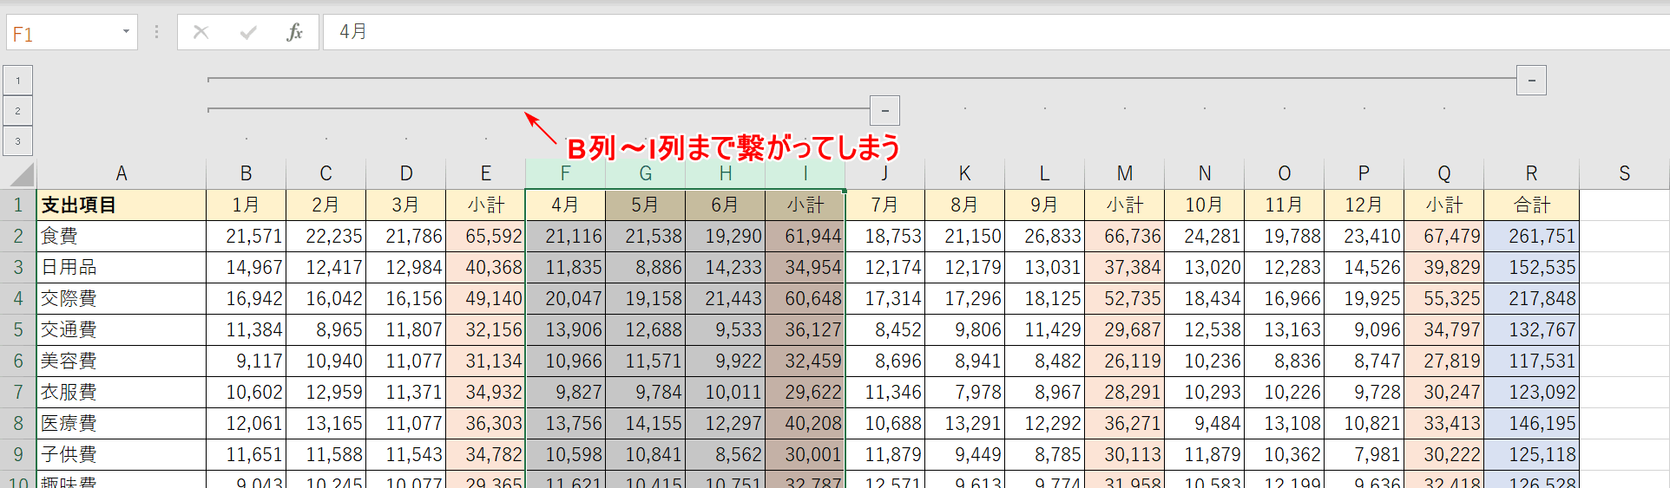Click the cell with value 261,751
1670x488 pixels.
(1531, 237)
